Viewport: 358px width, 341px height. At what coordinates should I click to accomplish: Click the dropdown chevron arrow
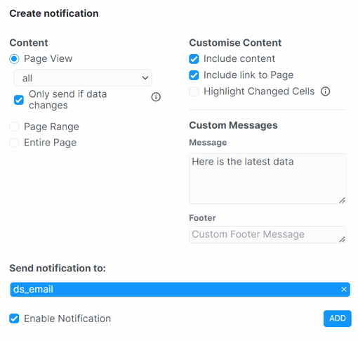[x=145, y=78]
